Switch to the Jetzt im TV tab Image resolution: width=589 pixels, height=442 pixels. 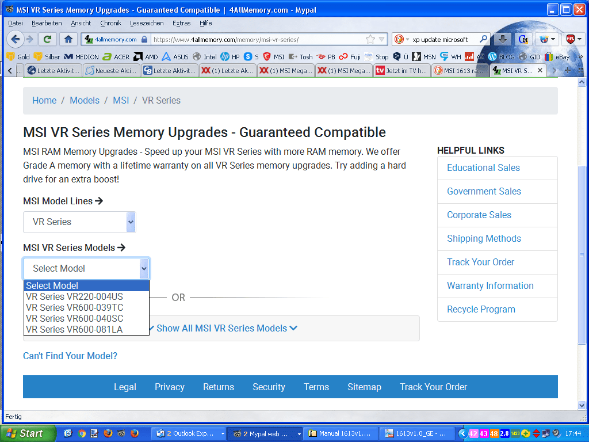tap(401, 70)
